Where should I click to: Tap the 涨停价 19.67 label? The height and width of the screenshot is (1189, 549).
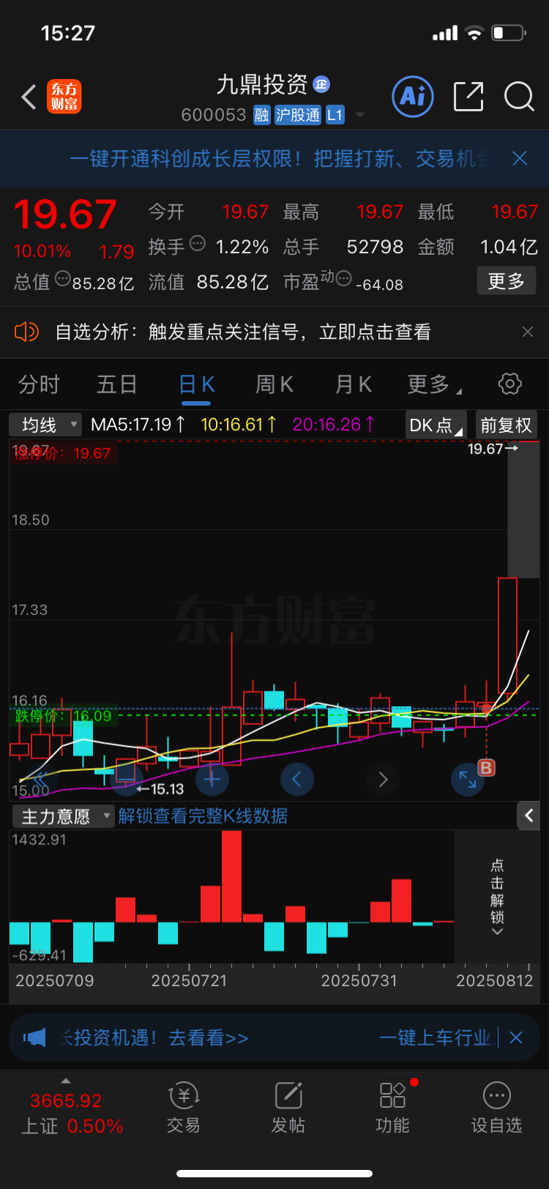(63, 453)
